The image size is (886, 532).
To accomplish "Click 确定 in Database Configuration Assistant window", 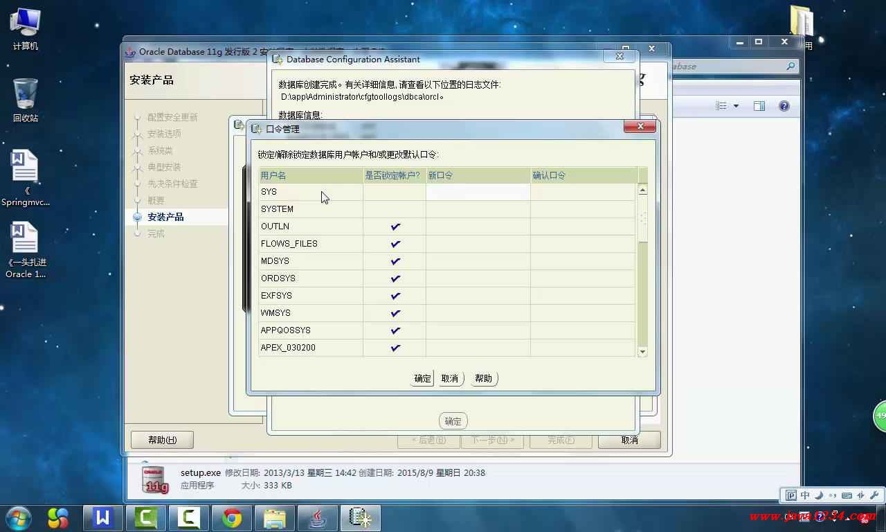I will [x=453, y=421].
